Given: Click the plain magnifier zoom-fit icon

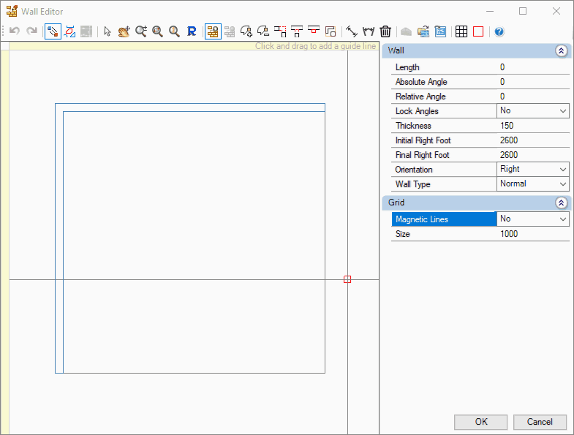Looking at the screenshot, I should coord(174,31).
